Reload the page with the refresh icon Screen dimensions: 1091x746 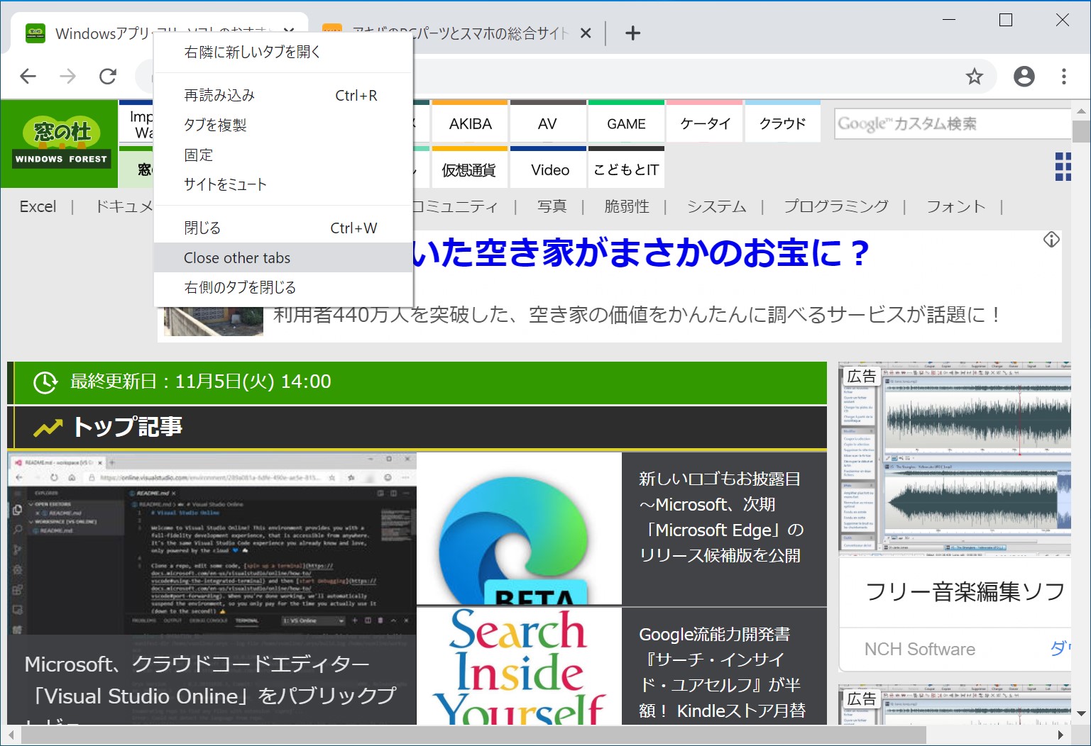tap(108, 76)
